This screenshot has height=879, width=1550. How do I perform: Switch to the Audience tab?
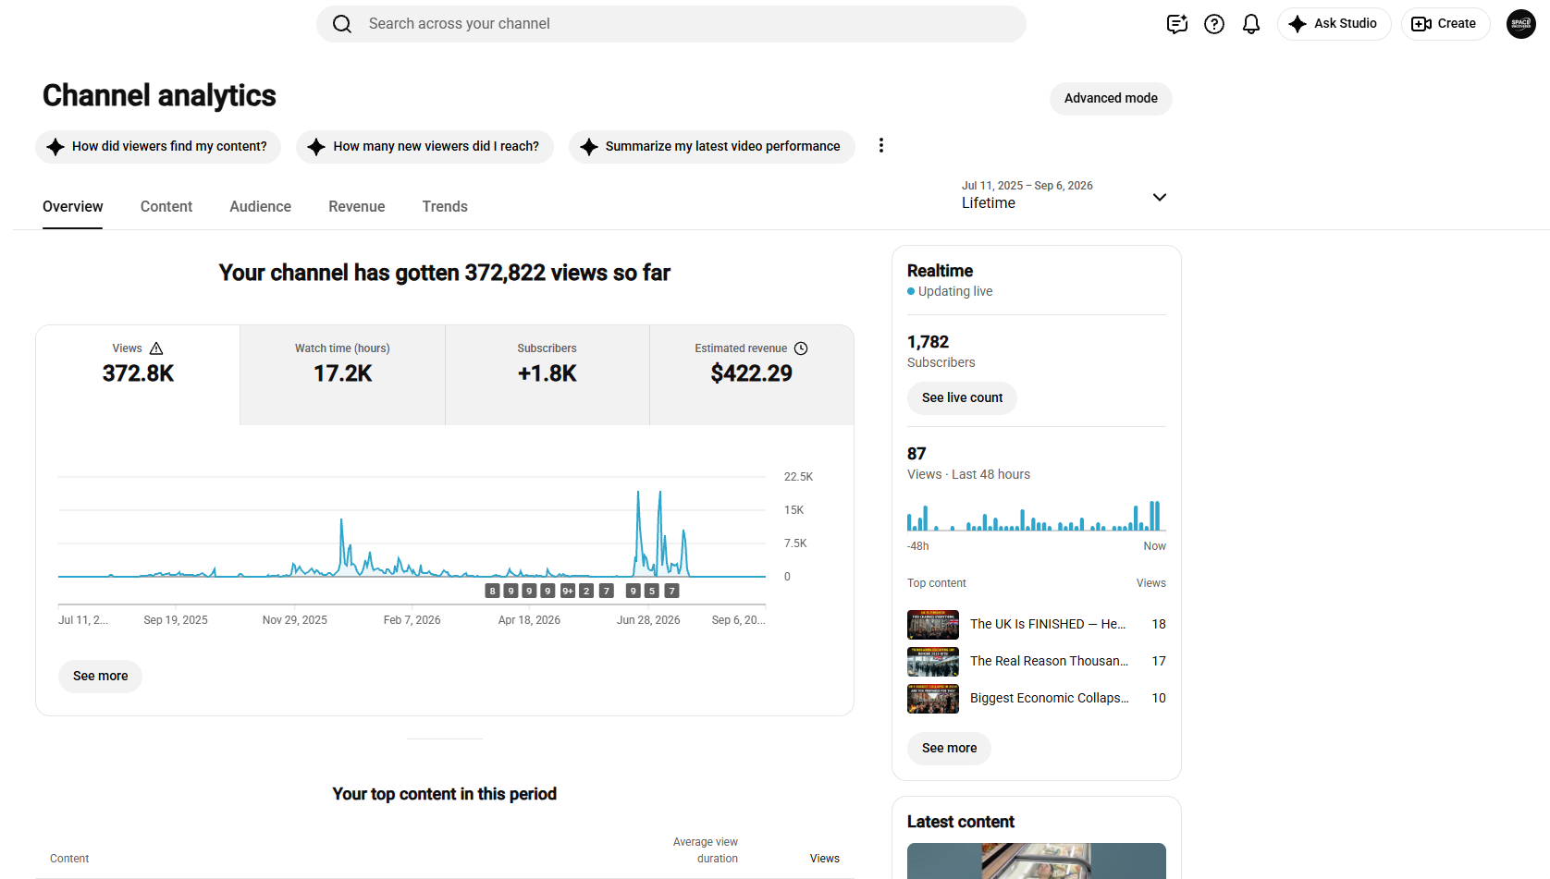click(x=260, y=207)
